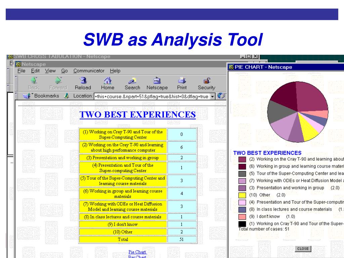Click pink swatch for (9) I don't know
Screen dimensions: 344x258
[242, 217]
